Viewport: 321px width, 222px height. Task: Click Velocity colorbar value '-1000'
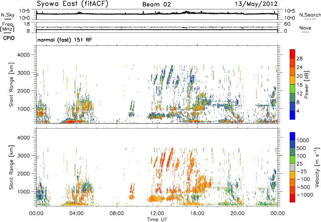(305, 195)
